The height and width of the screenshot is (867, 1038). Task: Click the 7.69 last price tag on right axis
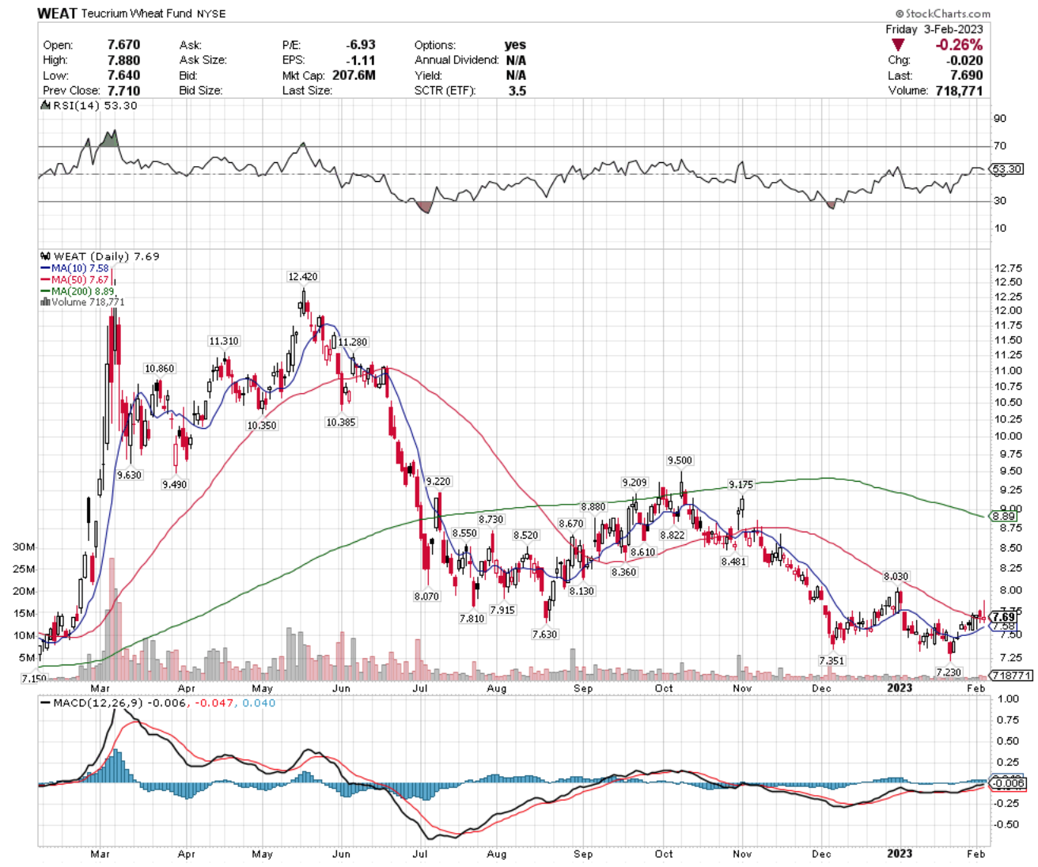tap(1004, 617)
